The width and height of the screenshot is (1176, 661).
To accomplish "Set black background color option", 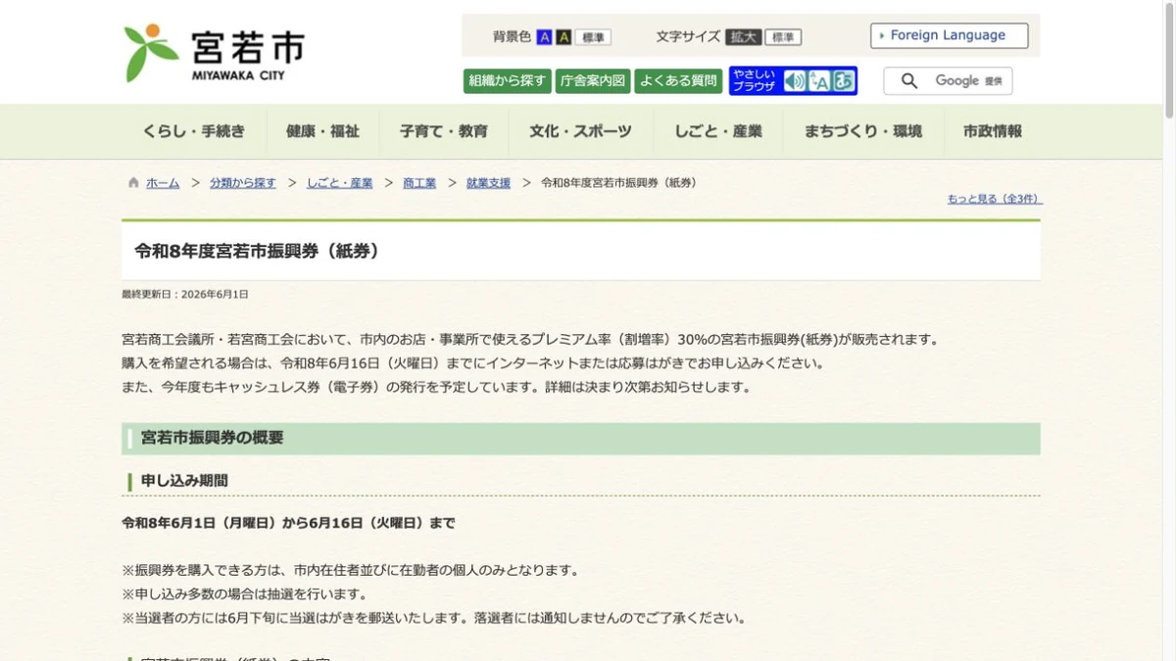I will click(563, 37).
